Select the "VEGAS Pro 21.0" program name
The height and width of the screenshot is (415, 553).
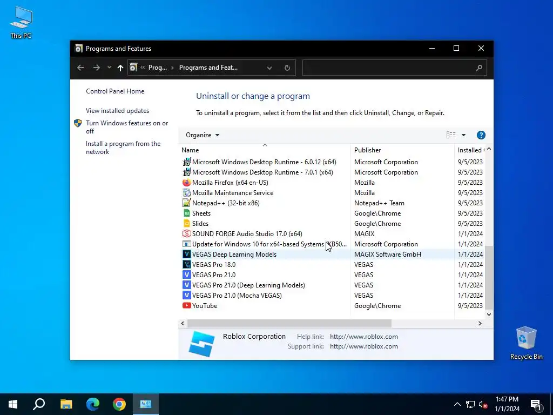pos(214,275)
